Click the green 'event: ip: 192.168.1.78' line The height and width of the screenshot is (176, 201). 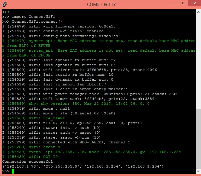click(x=92, y=152)
